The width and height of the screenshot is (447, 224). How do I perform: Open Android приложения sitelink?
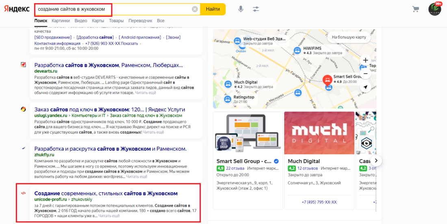coord(140,37)
